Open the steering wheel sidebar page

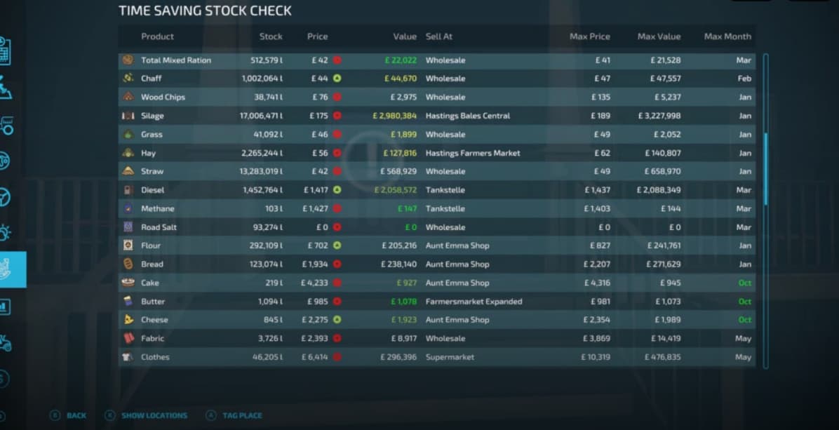point(4,197)
